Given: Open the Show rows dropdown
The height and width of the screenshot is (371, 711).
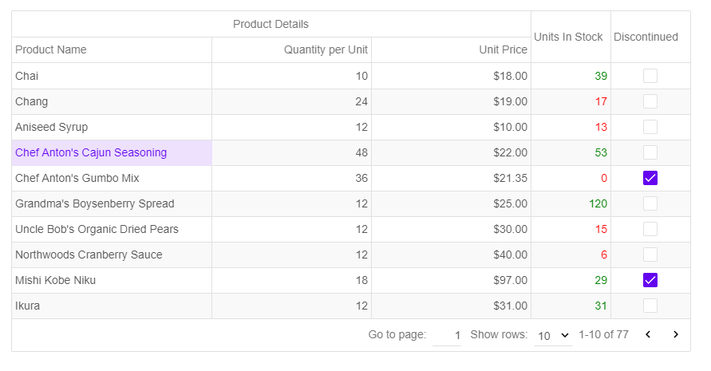Looking at the screenshot, I should pos(553,336).
